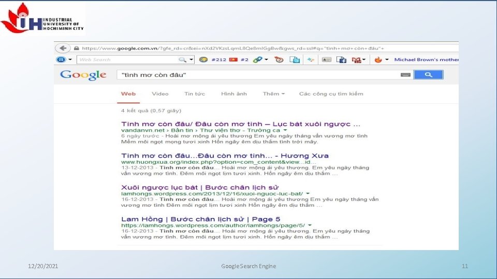Image resolution: width=497 pixels, height=279 pixels.
Task: Click the Vietnam rank #2 text
Action: (x=244, y=59)
